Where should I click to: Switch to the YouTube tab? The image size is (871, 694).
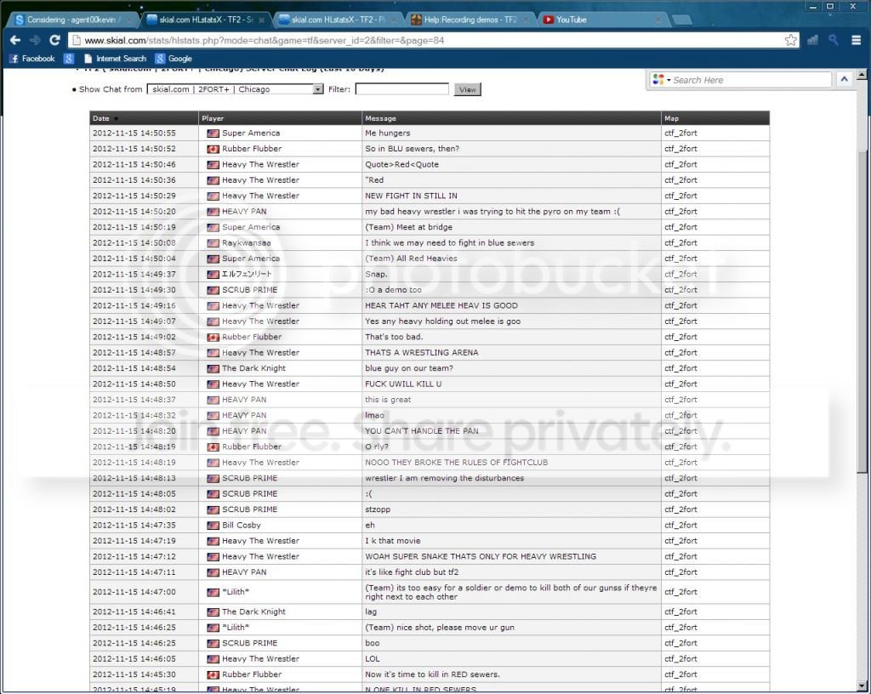click(x=603, y=20)
